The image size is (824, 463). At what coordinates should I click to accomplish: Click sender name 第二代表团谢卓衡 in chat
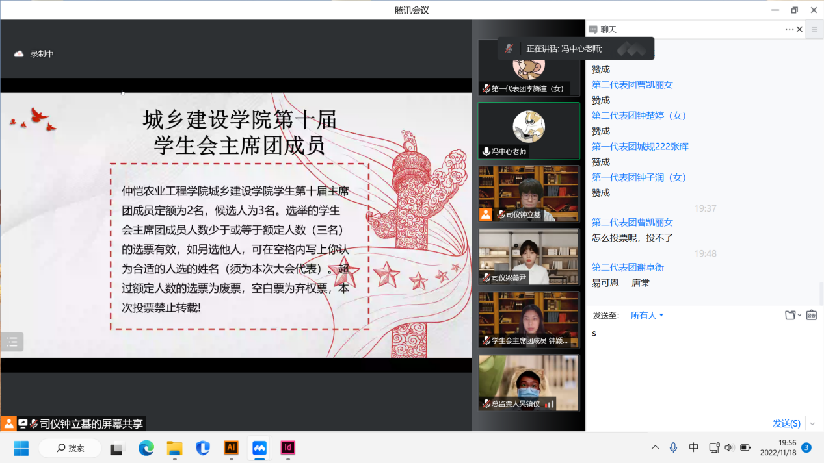(x=628, y=267)
